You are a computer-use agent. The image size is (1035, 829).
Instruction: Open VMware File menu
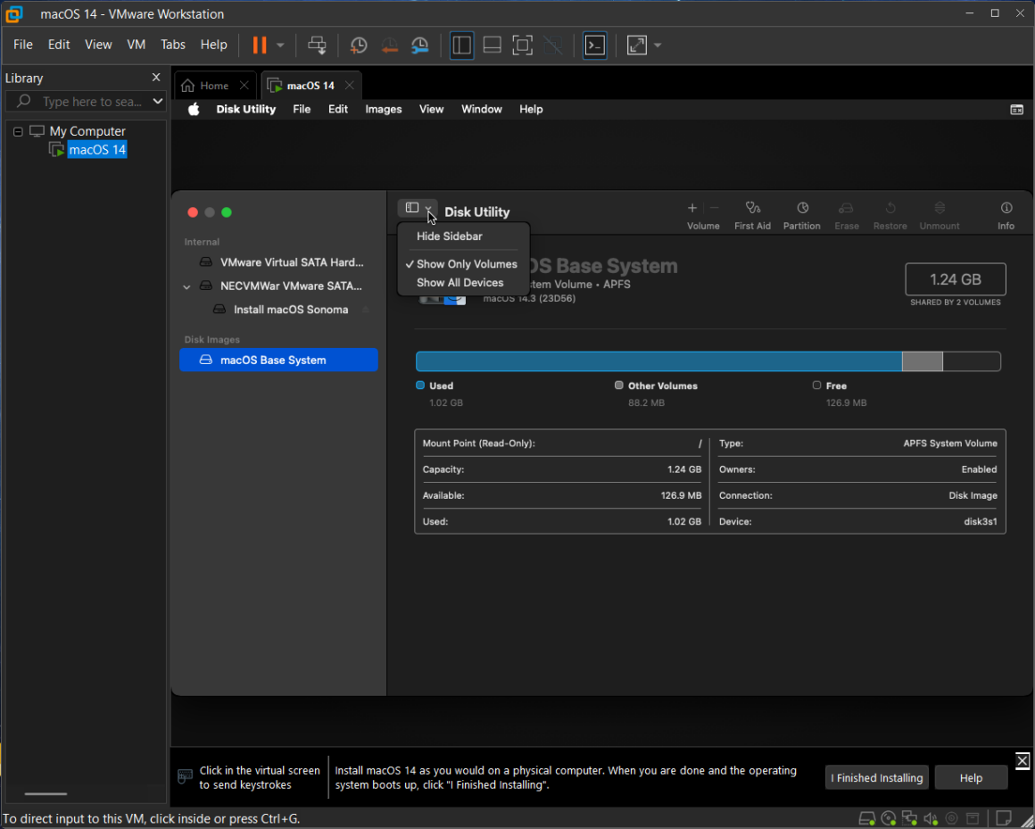pos(22,45)
